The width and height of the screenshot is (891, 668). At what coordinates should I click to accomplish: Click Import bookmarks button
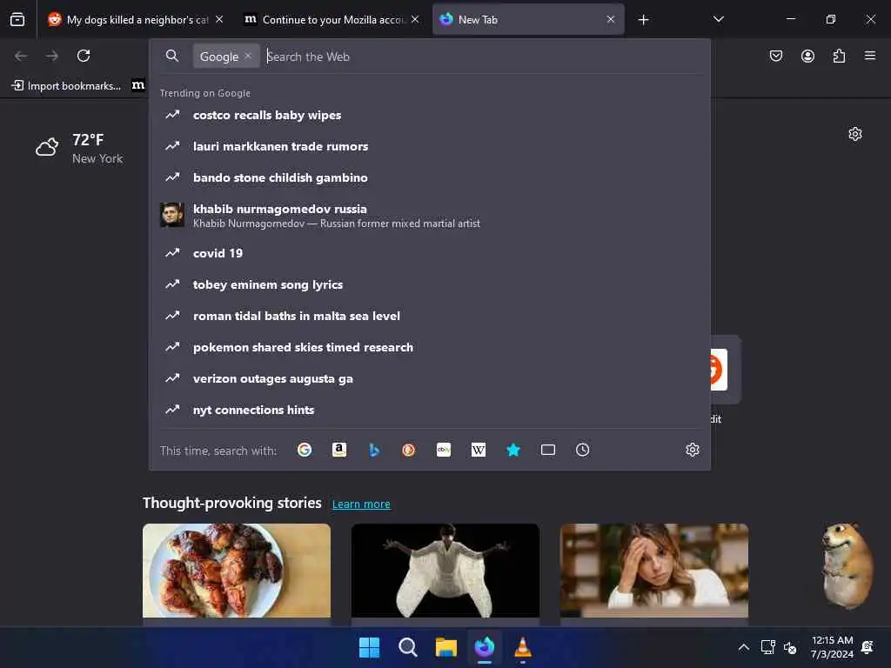point(66,86)
